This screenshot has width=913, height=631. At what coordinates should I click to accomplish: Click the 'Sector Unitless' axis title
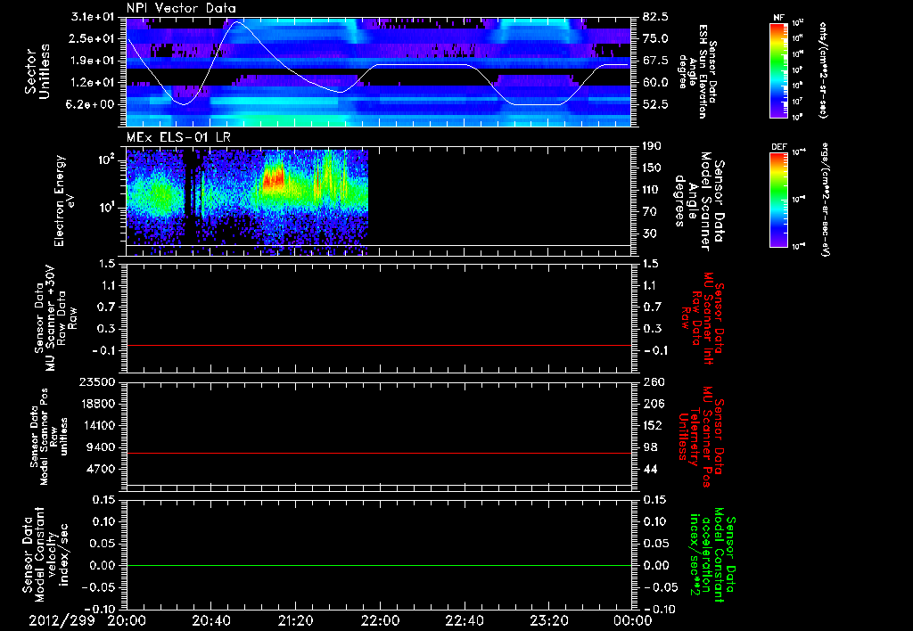point(37,71)
